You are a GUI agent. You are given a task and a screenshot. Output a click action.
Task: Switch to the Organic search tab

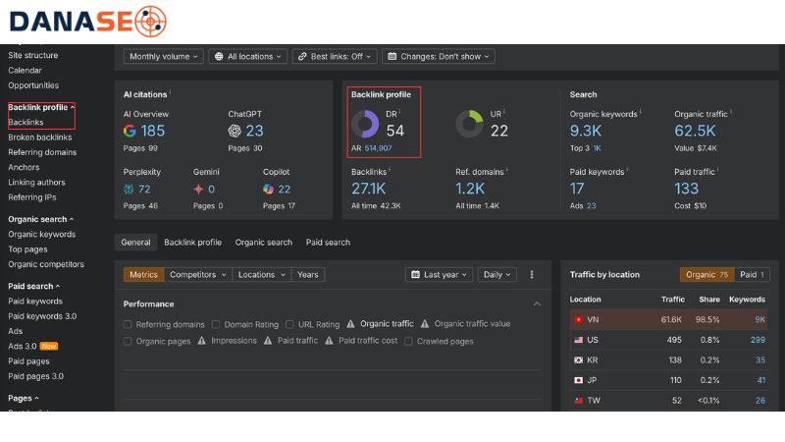point(263,242)
